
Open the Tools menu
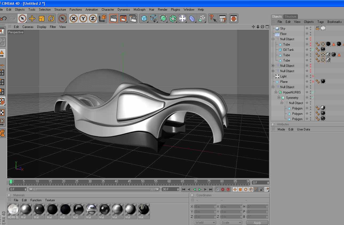[32, 10]
